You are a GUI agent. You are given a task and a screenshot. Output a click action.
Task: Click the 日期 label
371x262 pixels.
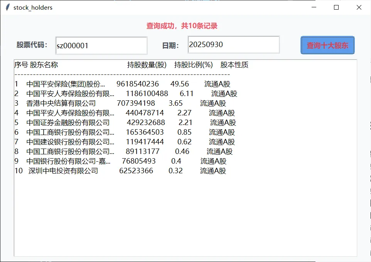(170, 46)
